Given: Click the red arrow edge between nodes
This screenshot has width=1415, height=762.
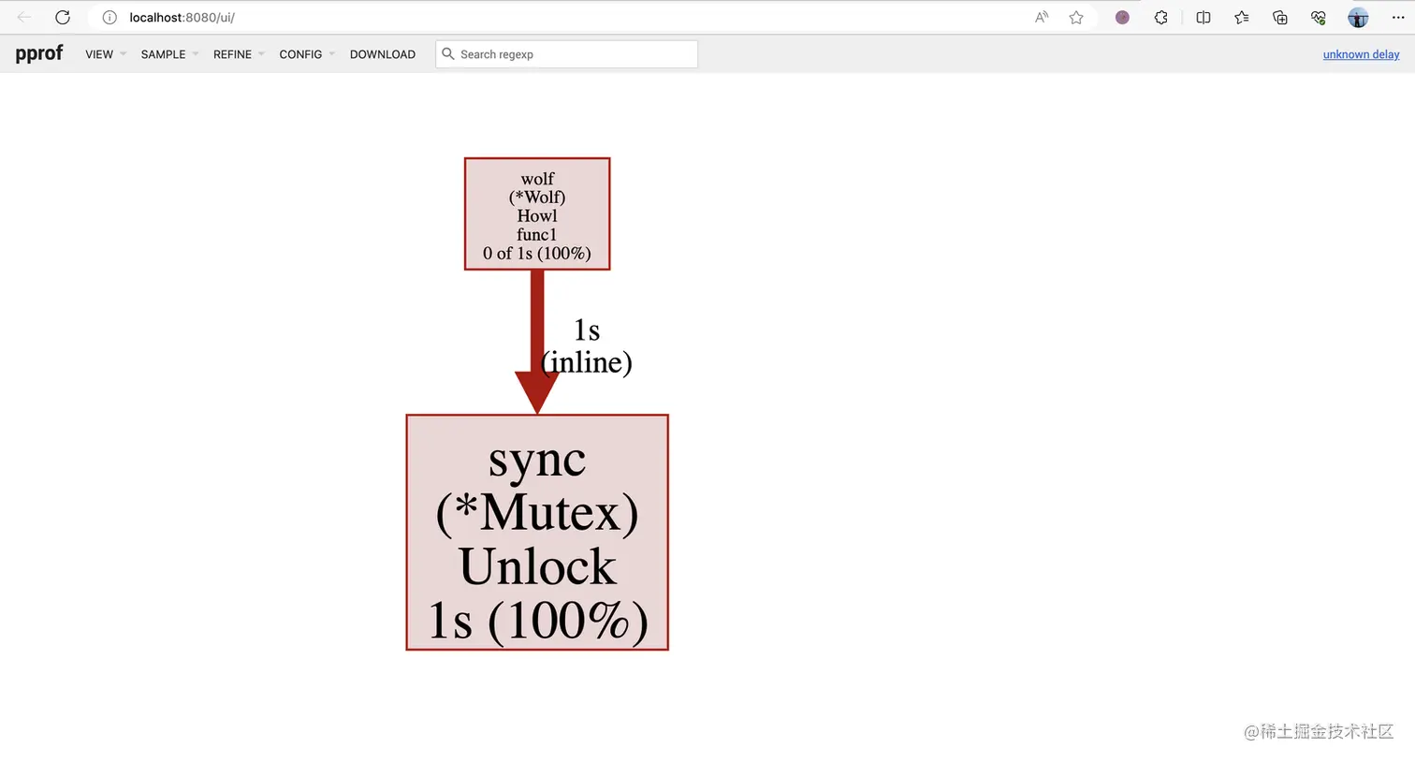Looking at the screenshot, I should point(537,342).
